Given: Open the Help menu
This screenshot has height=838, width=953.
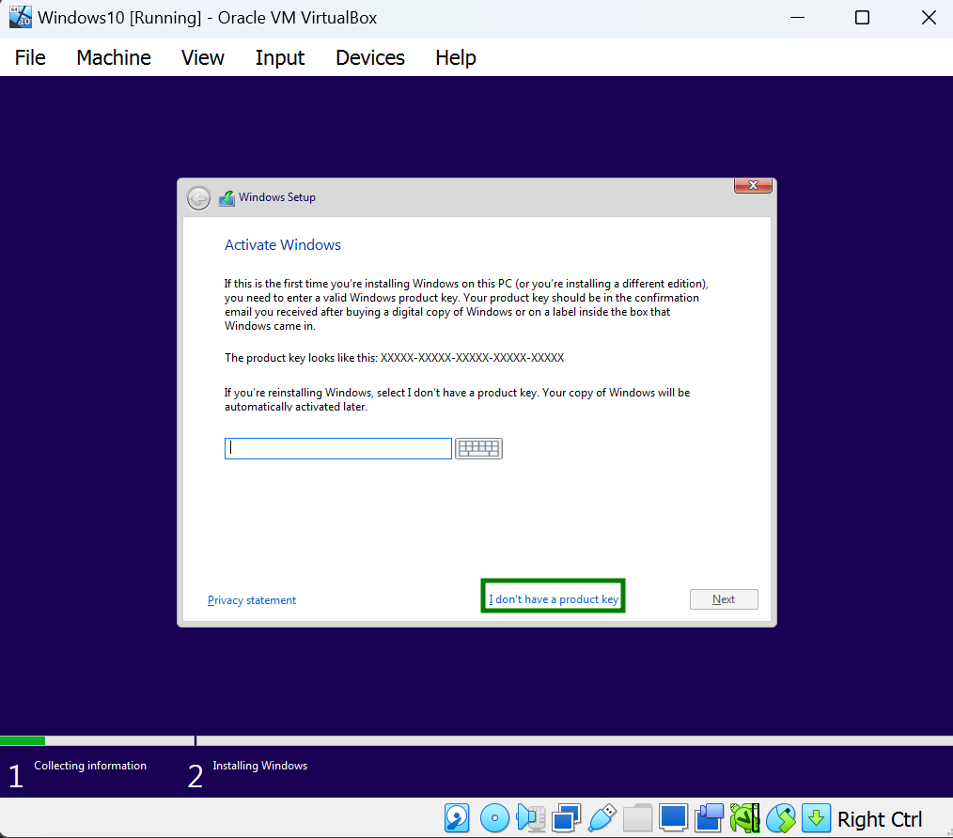Looking at the screenshot, I should click(456, 57).
